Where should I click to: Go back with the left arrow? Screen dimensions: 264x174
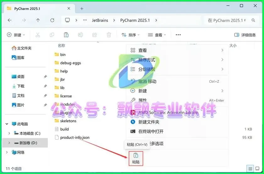pos(10,20)
